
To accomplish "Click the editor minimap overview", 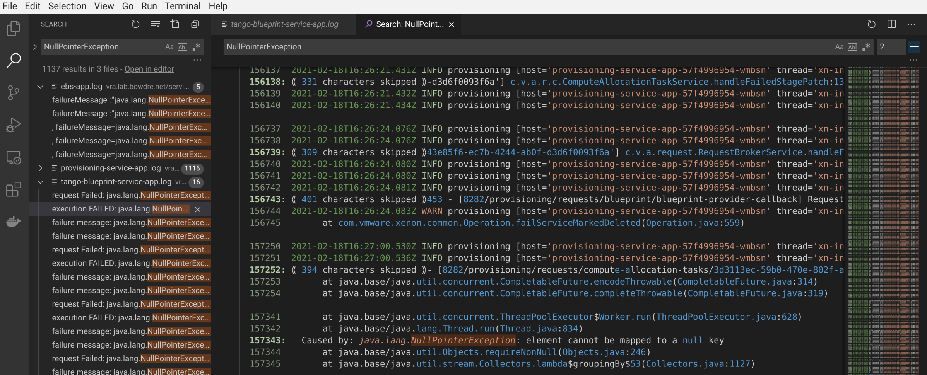I will point(883,220).
